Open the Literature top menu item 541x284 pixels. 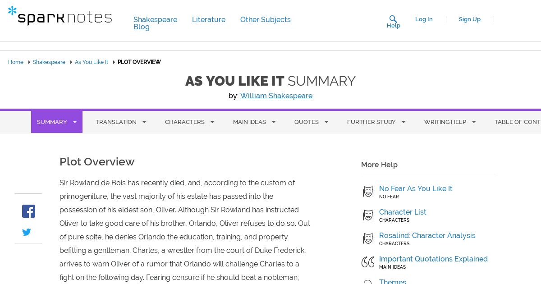209,19
